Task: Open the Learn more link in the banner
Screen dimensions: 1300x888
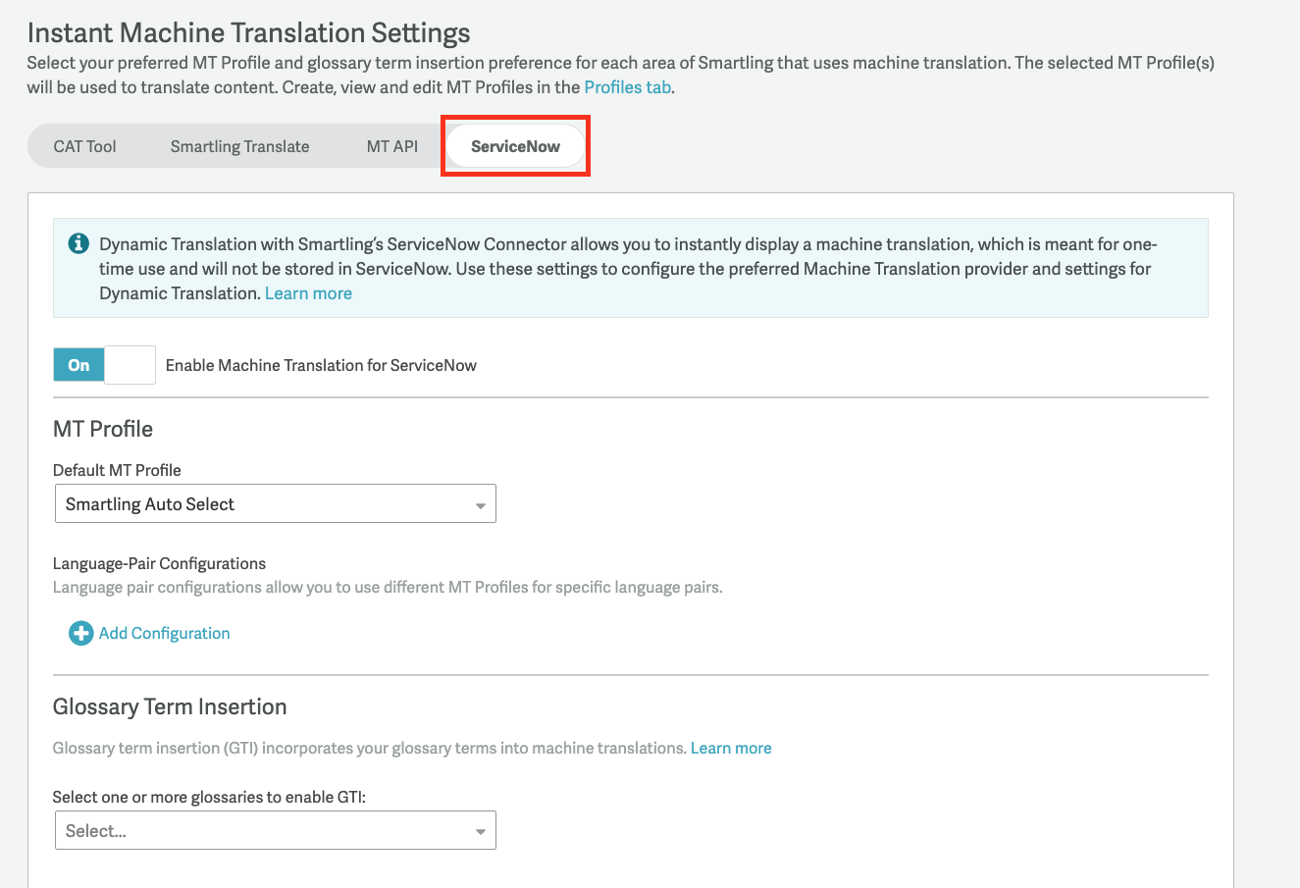Action: (307, 292)
